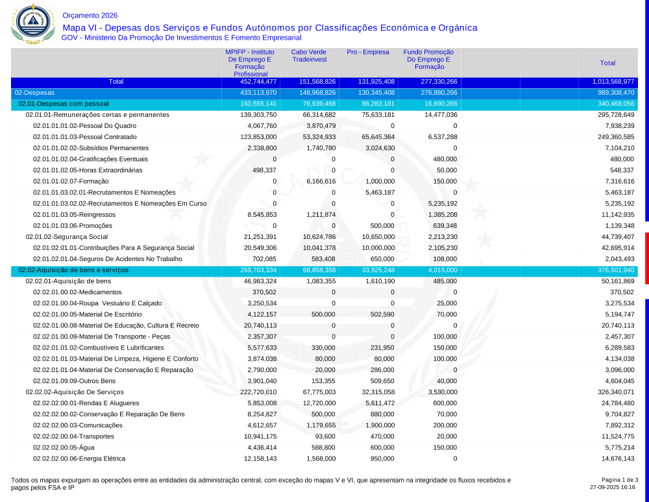Select the Pro - Empresa column header
Image resolution: width=649 pixels, height=502 pixels.
pos(367,52)
